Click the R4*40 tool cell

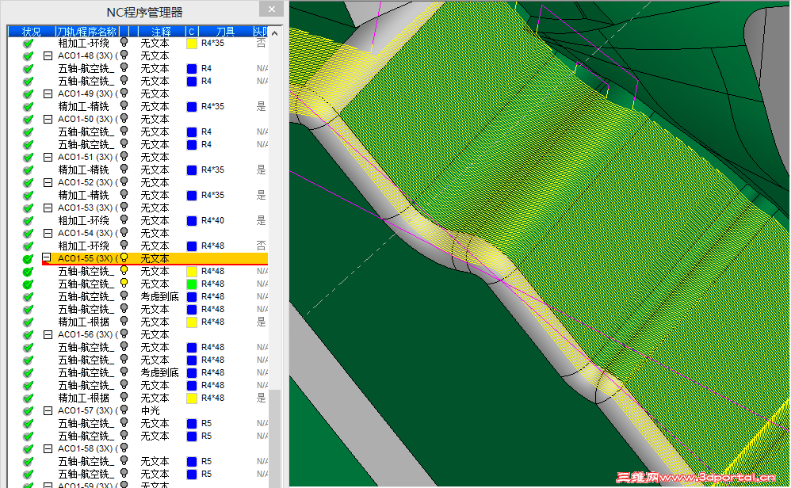(212, 220)
